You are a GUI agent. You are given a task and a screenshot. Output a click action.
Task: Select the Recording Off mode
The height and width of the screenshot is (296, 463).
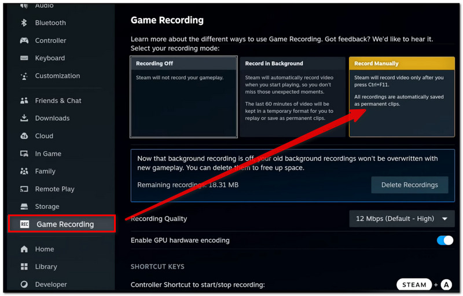coord(183,97)
